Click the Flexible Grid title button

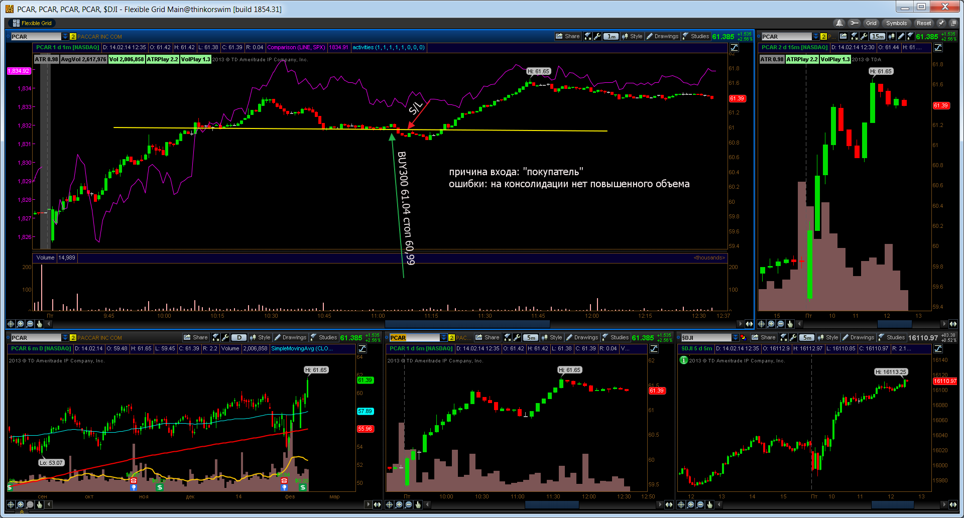(32, 23)
